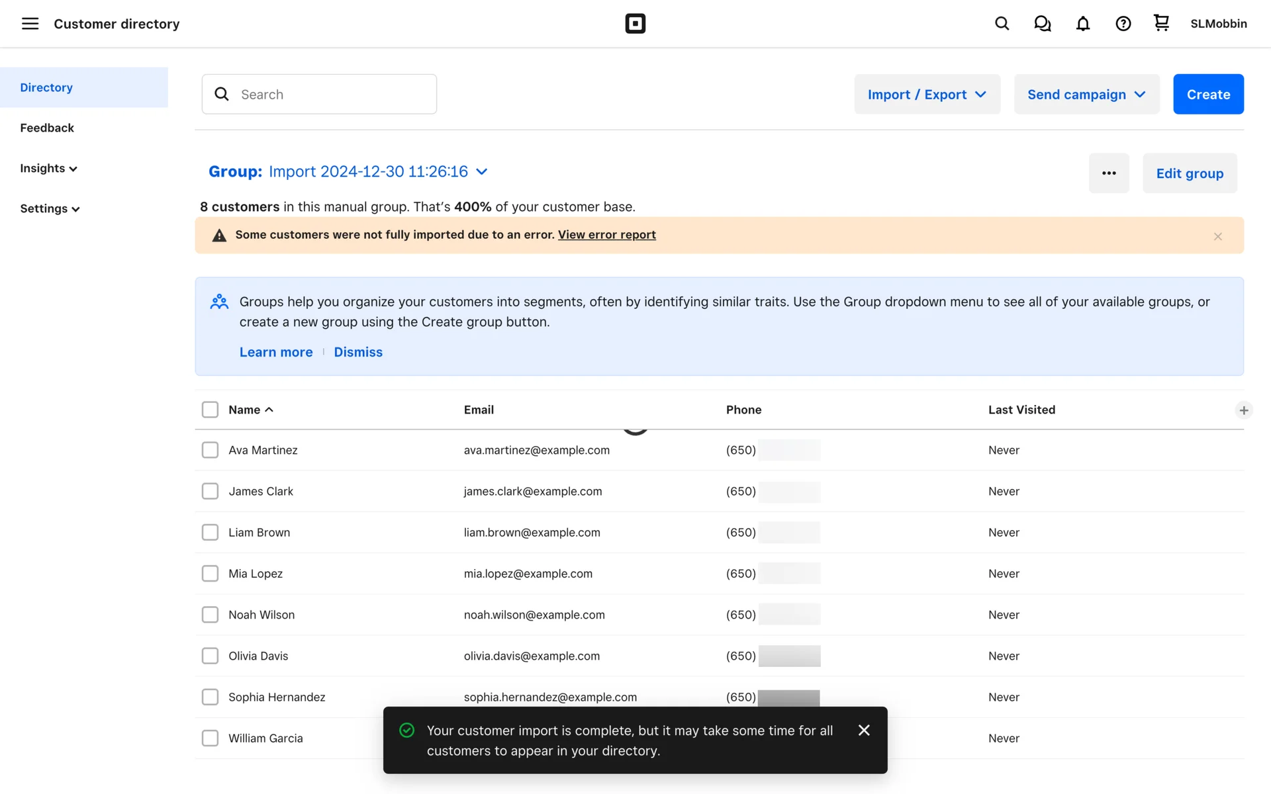Viewport: 1271px width, 794px height.
Task: Click the Square logo icon
Action: tap(635, 24)
